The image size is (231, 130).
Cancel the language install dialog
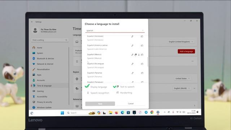[131, 104]
